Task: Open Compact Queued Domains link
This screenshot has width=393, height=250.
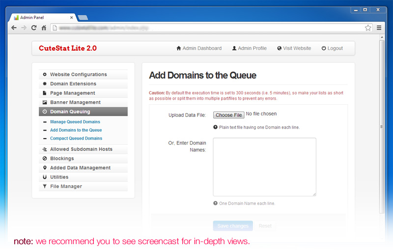Action: 76,139
